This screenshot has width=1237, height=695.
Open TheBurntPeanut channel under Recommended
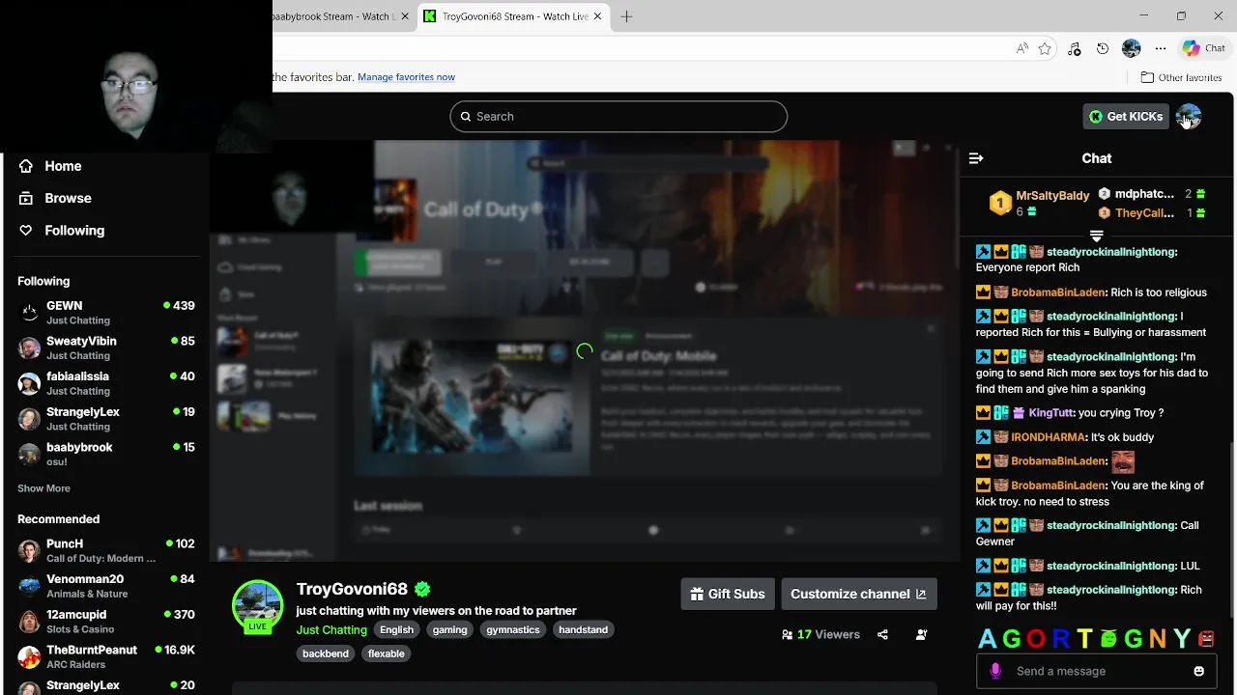pos(106,656)
